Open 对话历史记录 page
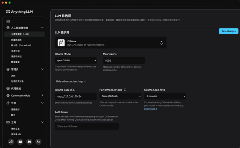This screenshot has height=148, width=240. click(x=17, y=81)
